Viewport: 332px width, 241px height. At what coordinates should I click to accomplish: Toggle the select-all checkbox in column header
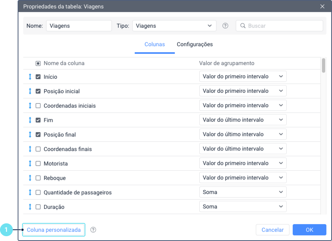[x=38, y=63]
